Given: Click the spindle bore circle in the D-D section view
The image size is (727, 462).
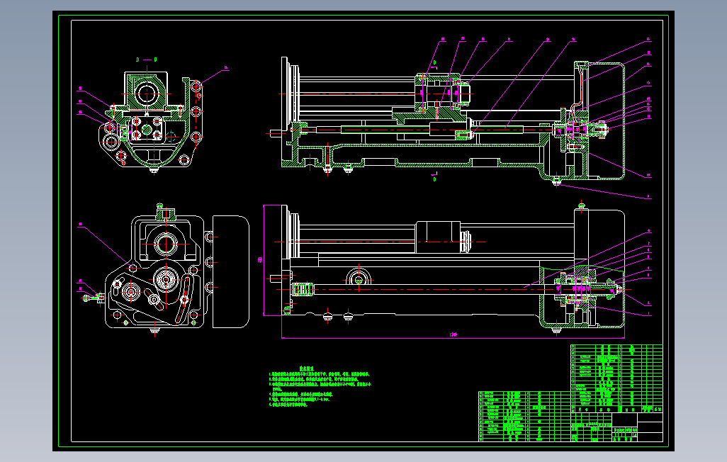Looking at the screenshot, I should (147, 94).
